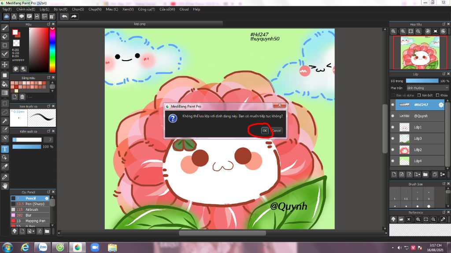
Task: Hide the #Hd247 layer
Action: [x=392, y=105]
